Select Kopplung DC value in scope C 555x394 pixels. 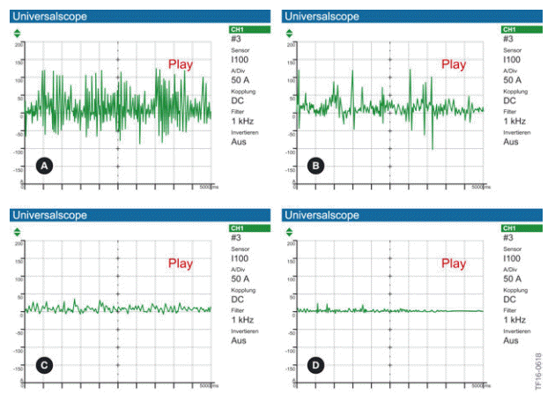click(x=238, y=300)
